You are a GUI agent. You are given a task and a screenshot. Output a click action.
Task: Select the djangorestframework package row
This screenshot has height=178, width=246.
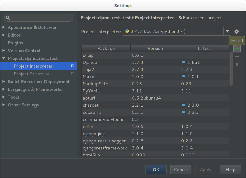pyautogui.click(x=155, y=148)
